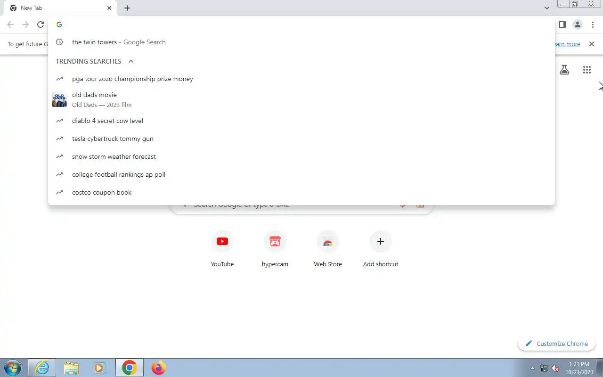This screenshot has height=377, width=603.
Task: Open the network tray icon
Action: coord(544,368)
